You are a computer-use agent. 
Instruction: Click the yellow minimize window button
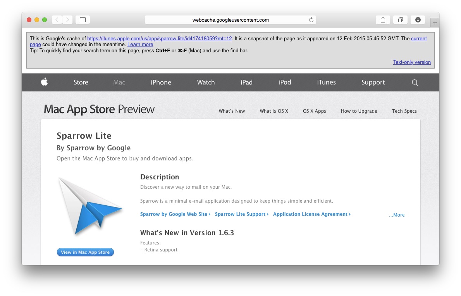click(x=37, y=20)
